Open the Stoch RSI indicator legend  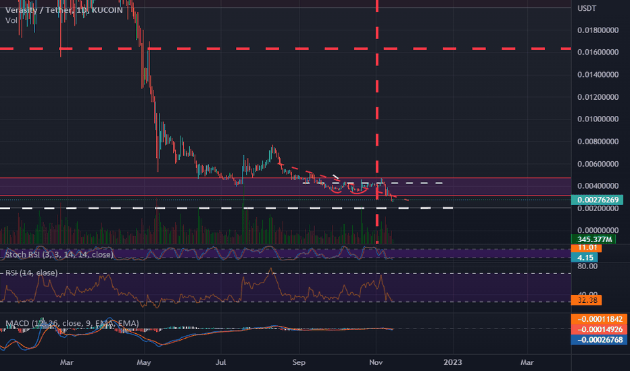point(59,254)
